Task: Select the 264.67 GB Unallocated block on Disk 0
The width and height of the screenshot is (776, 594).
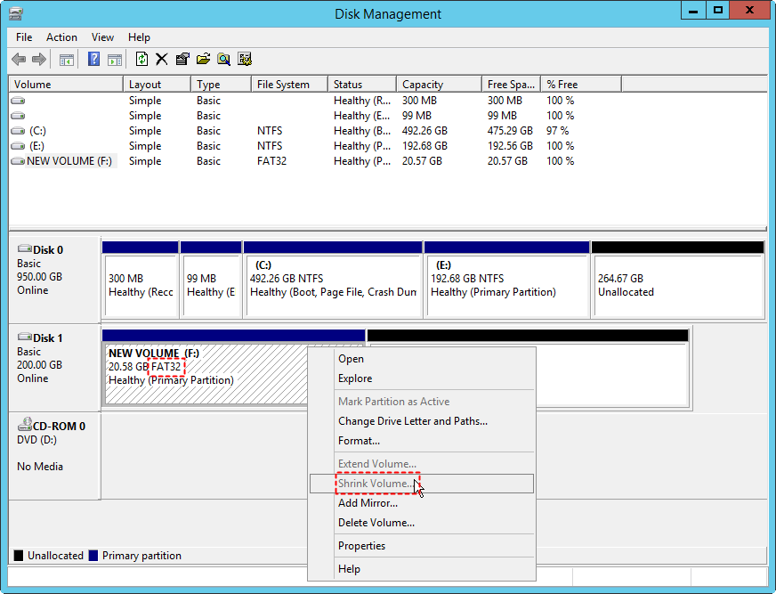Action: click(x=676, y=285)
